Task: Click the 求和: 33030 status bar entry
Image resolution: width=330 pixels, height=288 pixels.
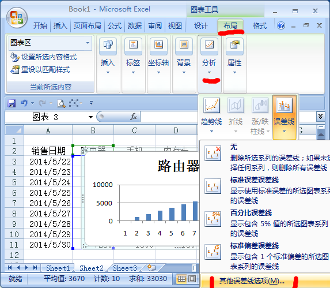Action: [x=148, y=279]
